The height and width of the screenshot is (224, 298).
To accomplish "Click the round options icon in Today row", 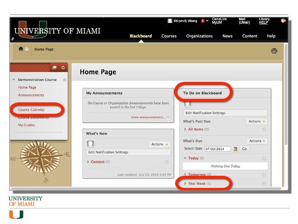I will [x=264, y=159].
